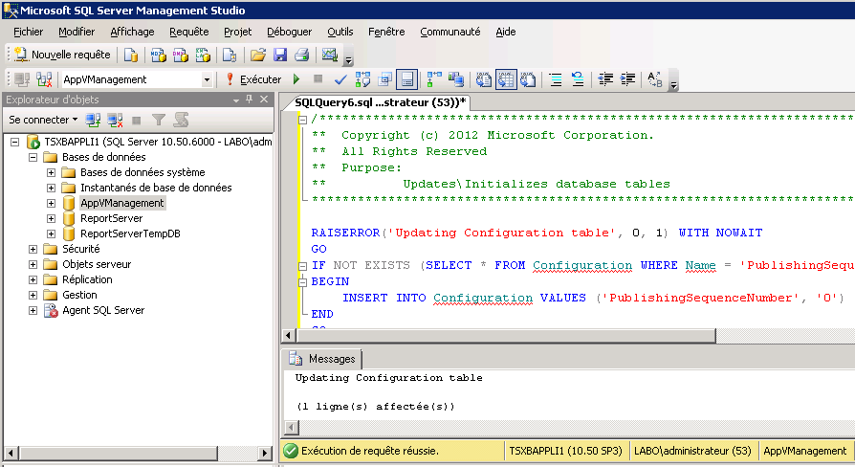Screen dimensions: 855x467
Task: Click the Connect query toolbar icon
Action: click(22, 79)
